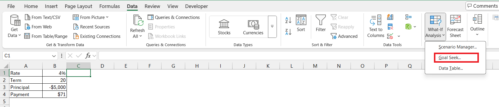The image size is (499, 107).
Task: Click the Data Validation icon
Action: coord(390,36)
